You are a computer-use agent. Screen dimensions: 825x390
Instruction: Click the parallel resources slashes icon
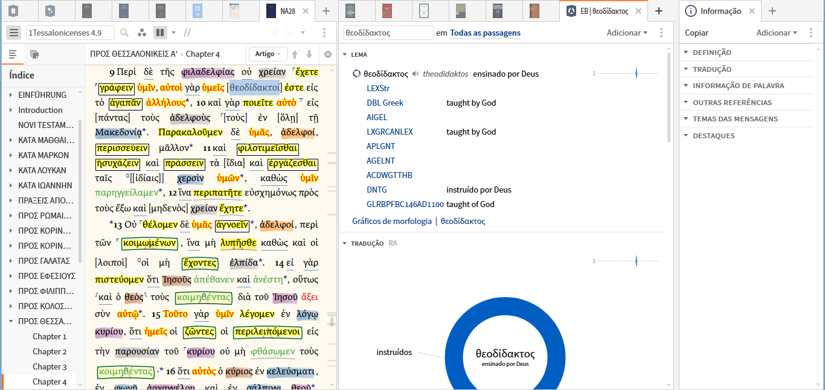coord(187,33)
